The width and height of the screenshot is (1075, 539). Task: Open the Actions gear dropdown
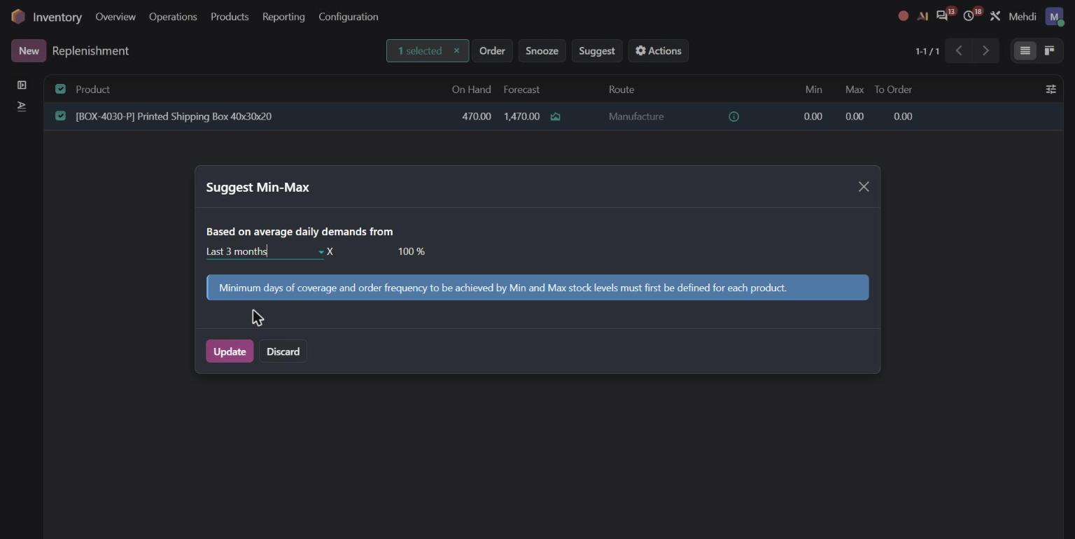pyautogui.click(x=658, y=50)
